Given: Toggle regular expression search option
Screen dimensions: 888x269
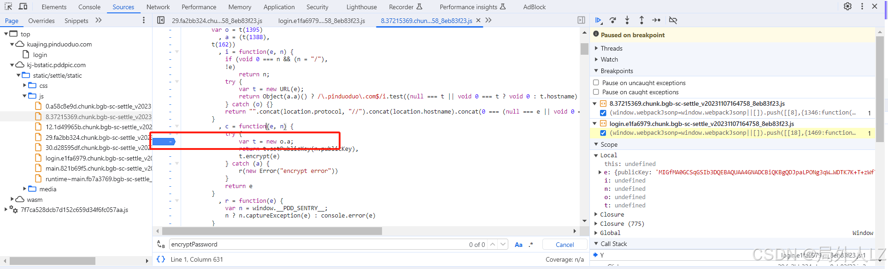Looking at the screenshot, I should click(x=531, y=245).
